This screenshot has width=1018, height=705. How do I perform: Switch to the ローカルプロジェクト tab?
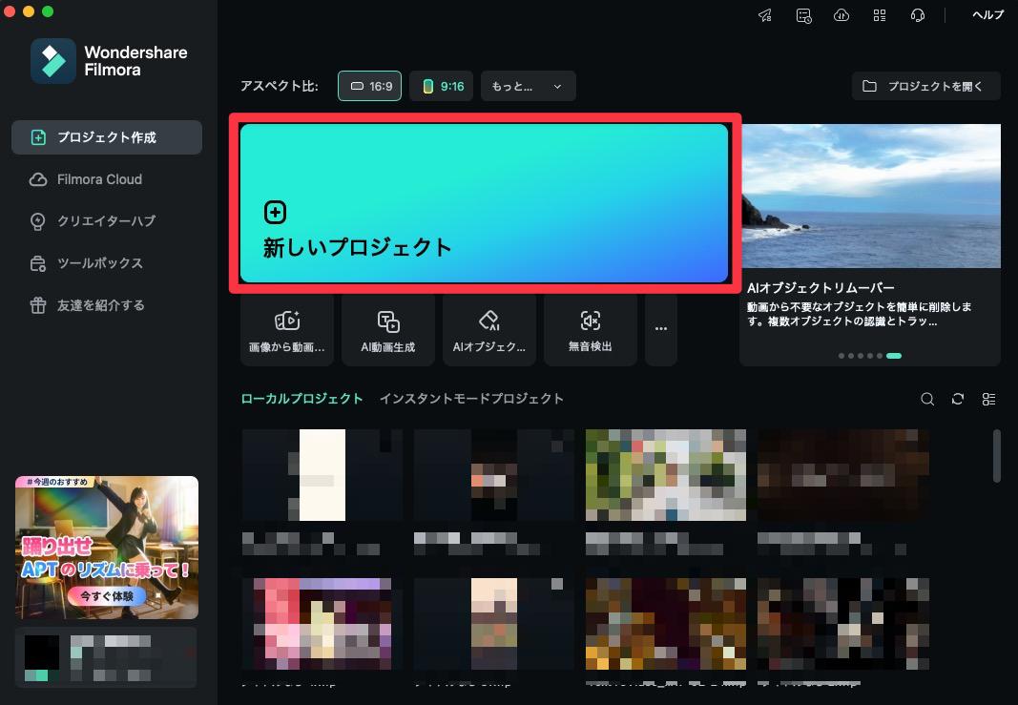301,399
